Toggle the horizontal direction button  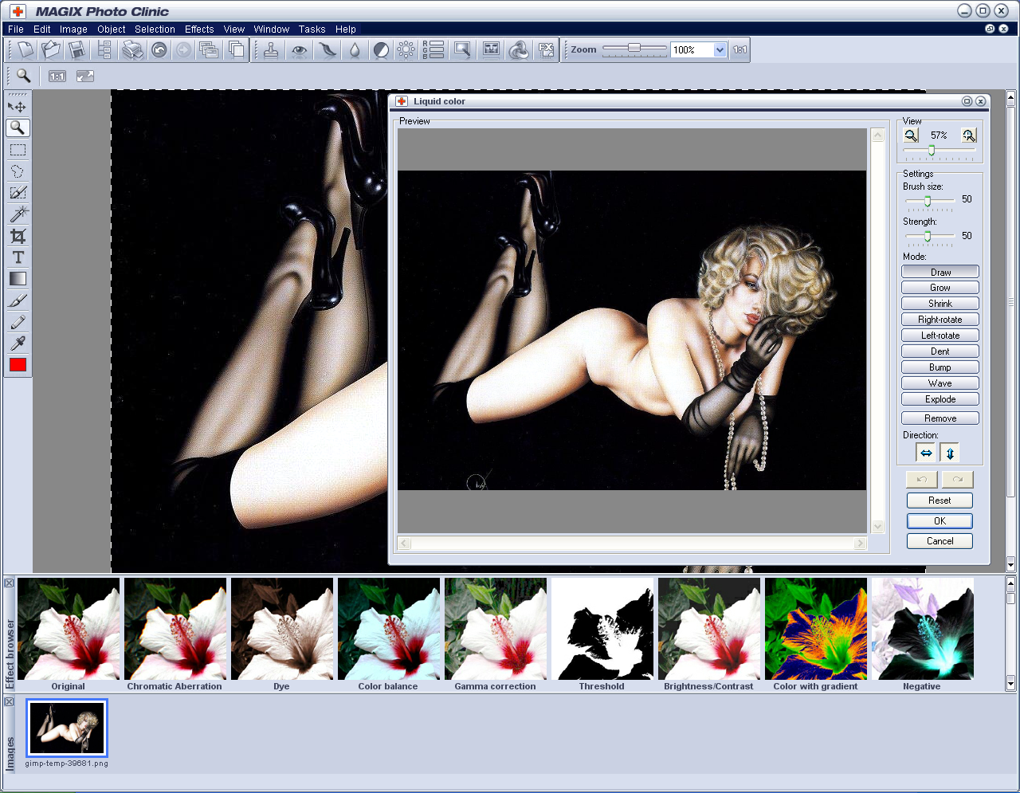click(926, 453)
